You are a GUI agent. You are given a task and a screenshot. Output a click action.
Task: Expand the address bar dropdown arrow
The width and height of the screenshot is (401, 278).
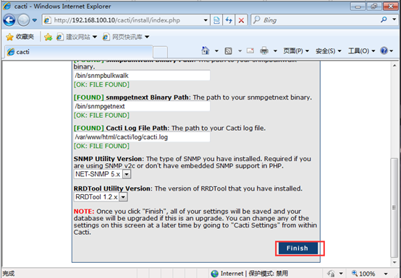click(206, 20)
